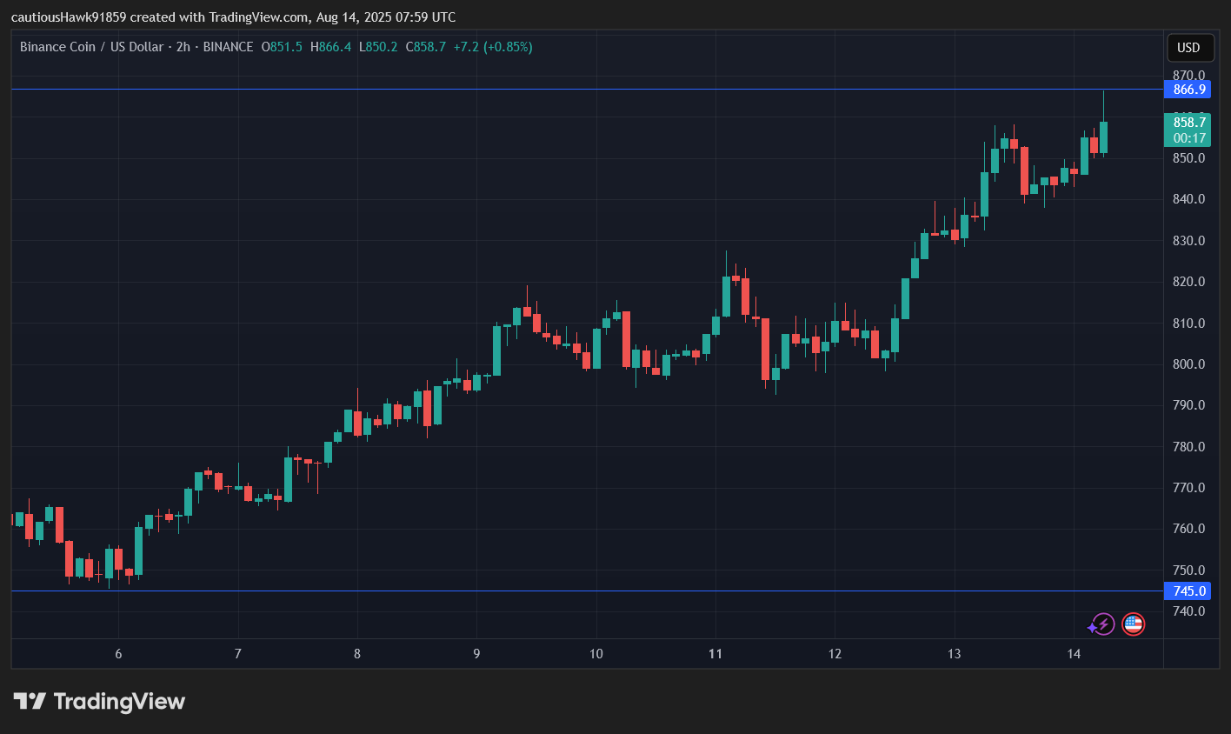Click the blue 866.9 price line label
The height and width of the screenshot is (734, 1231).
pos(1188,89)
